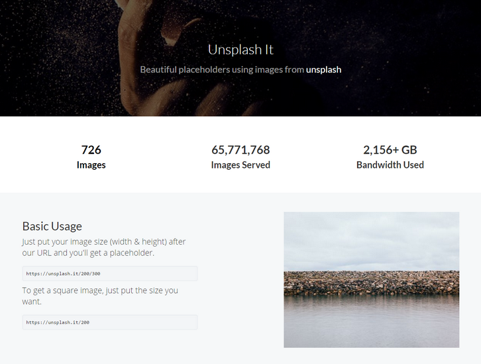
Task: Click the 65,771,768 served count
Action: 240,150
